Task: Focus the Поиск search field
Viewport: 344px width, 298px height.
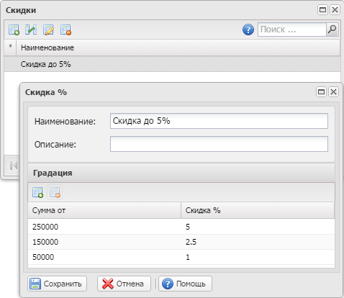Action: tap(292, 30)
